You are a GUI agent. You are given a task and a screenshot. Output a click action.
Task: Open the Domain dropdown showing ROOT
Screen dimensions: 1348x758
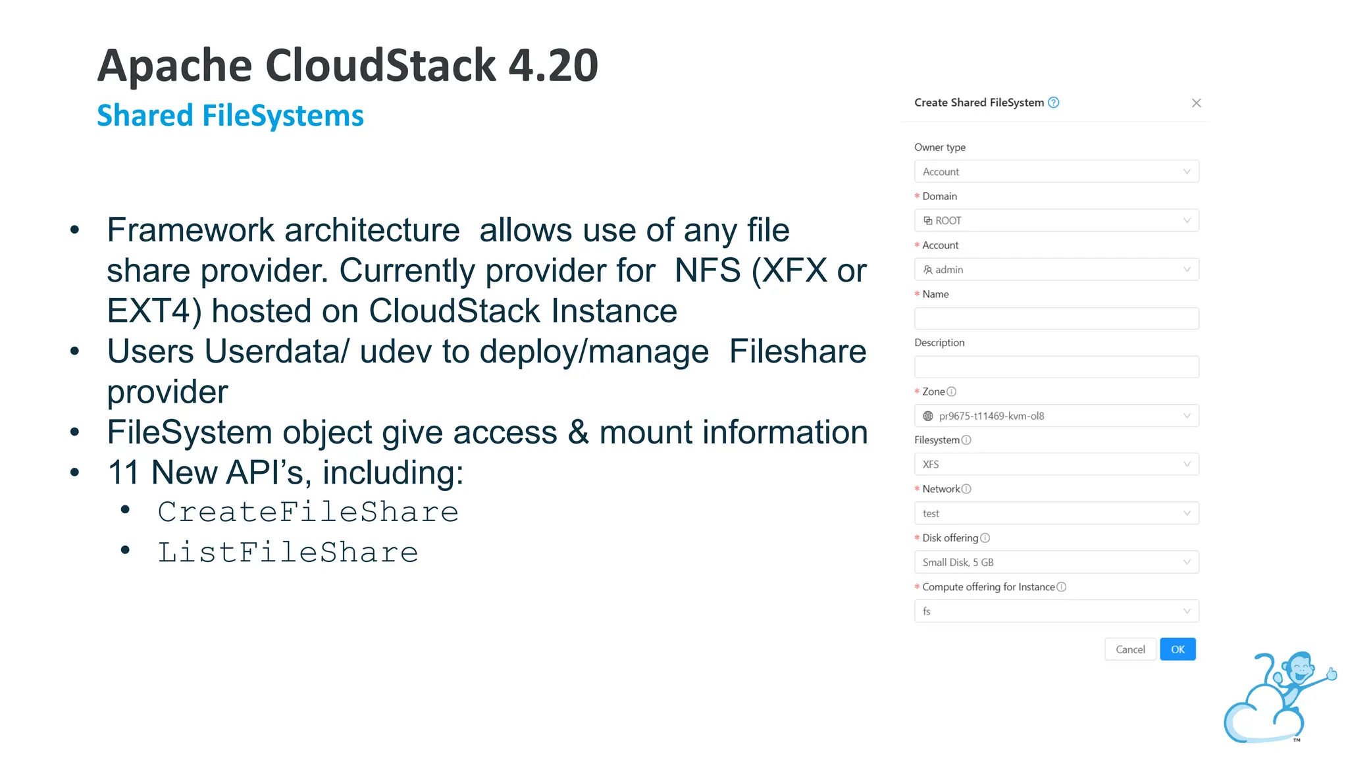(x=1056, y=220)
